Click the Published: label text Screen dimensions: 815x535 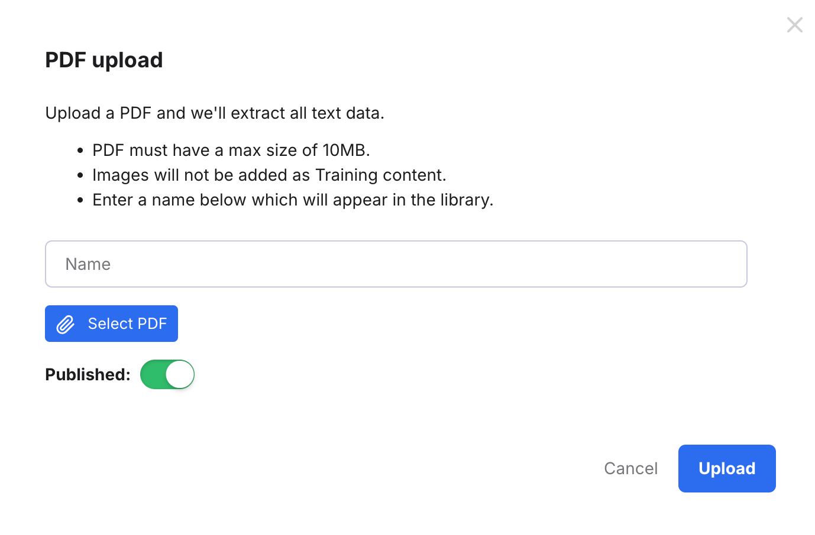pyautogui.click(x=87, y=374)
